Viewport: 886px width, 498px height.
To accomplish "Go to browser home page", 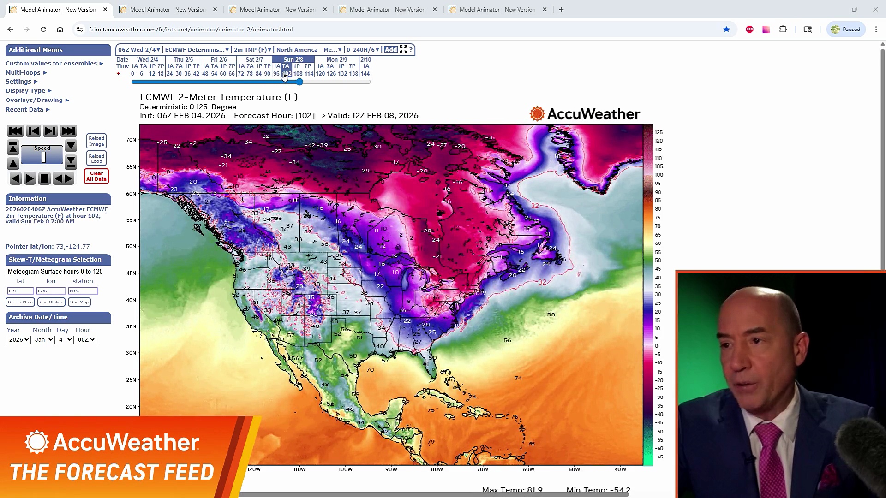I will [60, 30].
